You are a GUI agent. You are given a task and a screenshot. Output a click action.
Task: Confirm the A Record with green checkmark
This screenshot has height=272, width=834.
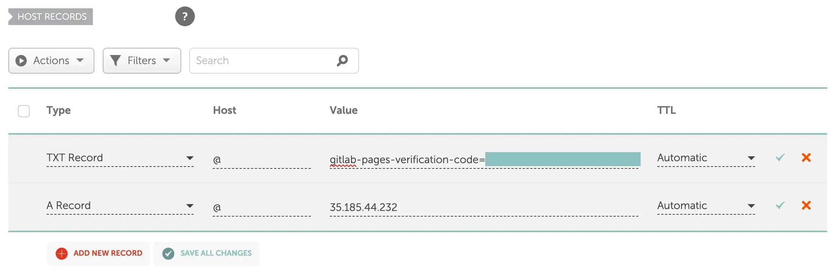pyautogui.click(x=780, y=205)
